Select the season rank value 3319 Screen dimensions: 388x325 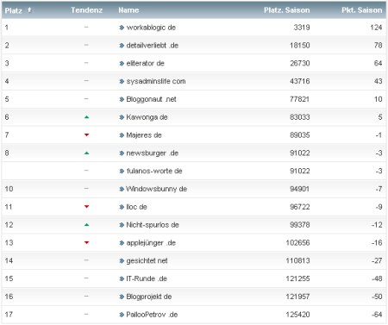pos(302,28)
